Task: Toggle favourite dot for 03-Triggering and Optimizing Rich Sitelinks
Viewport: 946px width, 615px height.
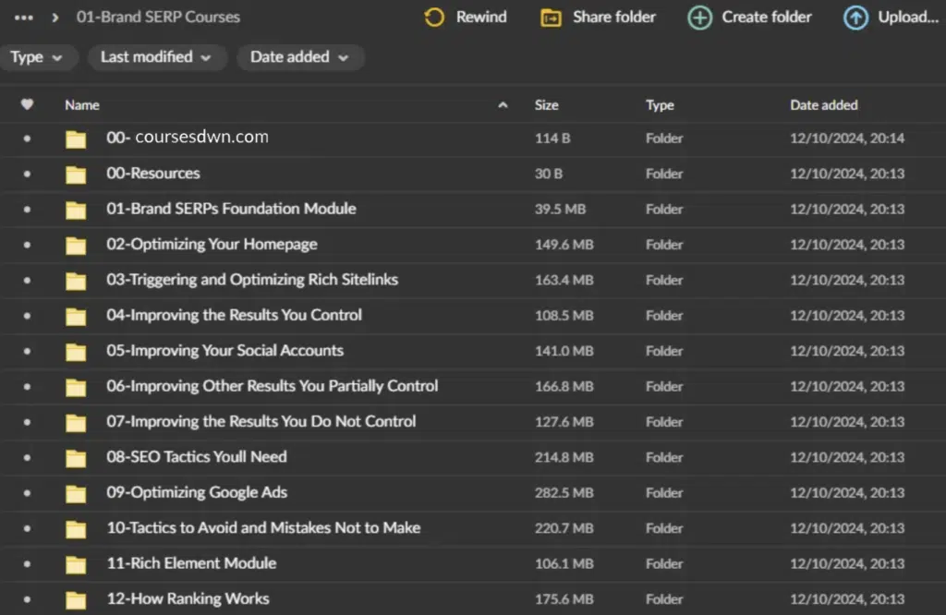Action: 27,280
